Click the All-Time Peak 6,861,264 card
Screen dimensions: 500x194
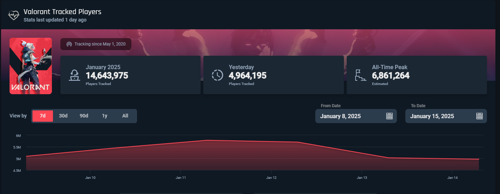point(417,75)
